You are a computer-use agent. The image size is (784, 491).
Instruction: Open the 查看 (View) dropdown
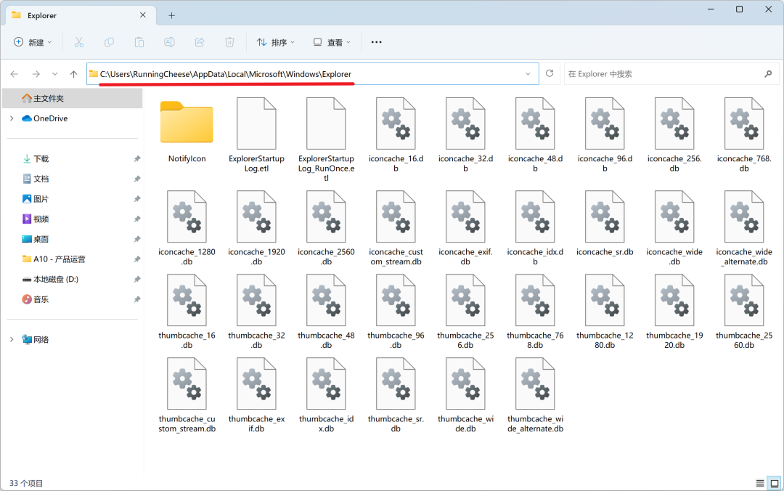click(x=332, y=43)
